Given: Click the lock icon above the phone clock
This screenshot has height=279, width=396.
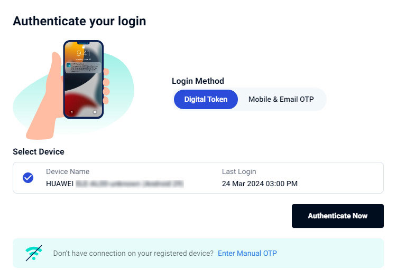Looking at the screenshot, I should (84, 46).
